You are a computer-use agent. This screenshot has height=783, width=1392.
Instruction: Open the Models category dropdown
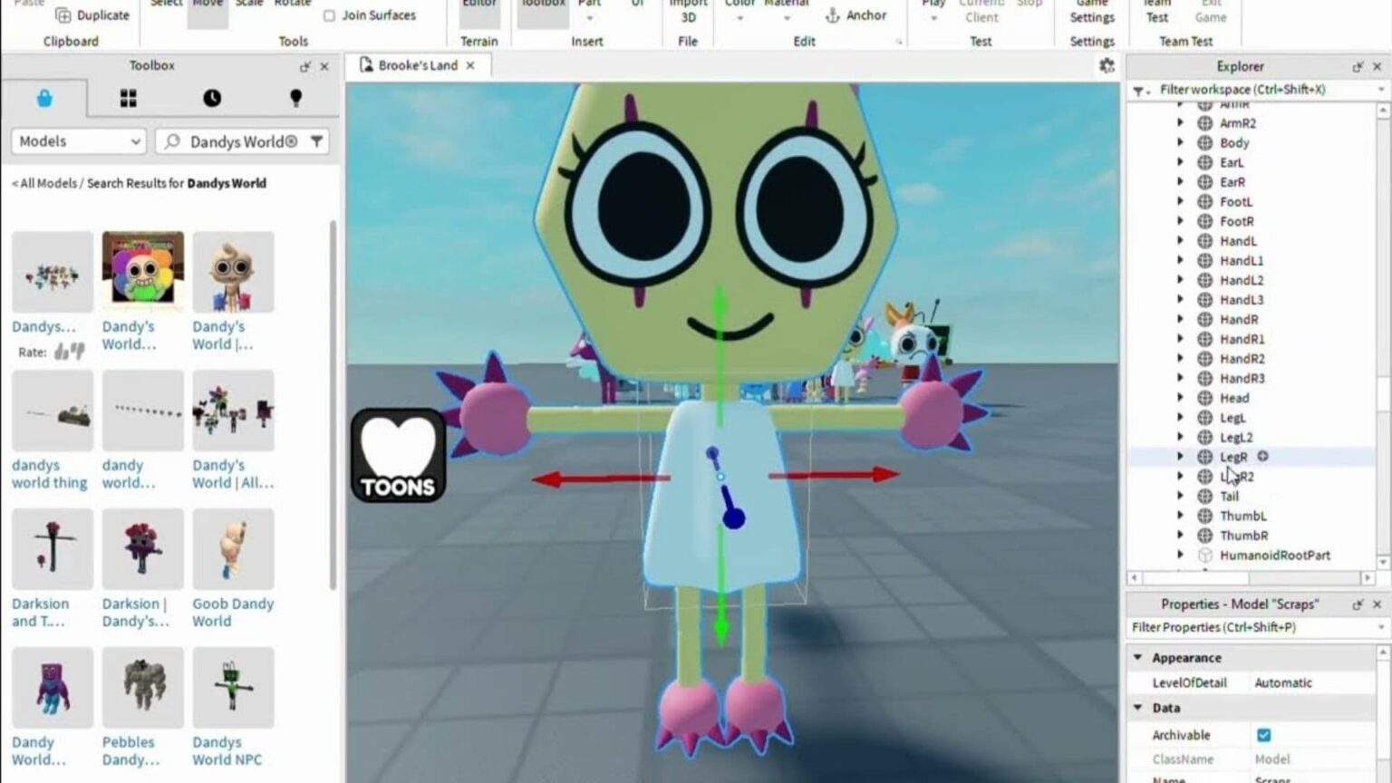click(79, 141)
